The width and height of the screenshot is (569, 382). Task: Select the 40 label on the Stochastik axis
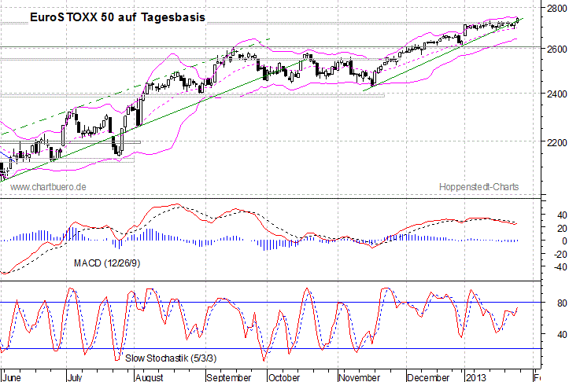pyautogui.click(x=562, y=335)
